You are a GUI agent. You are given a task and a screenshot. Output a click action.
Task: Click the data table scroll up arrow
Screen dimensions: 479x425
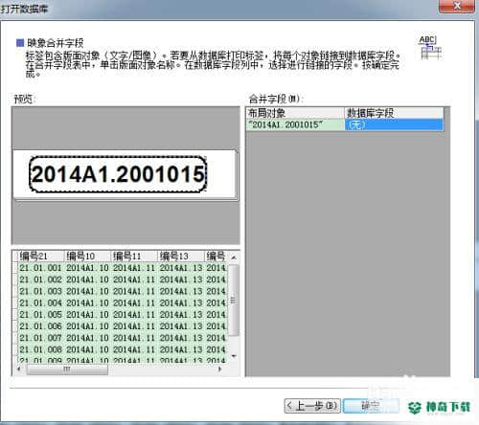[234, 257]
